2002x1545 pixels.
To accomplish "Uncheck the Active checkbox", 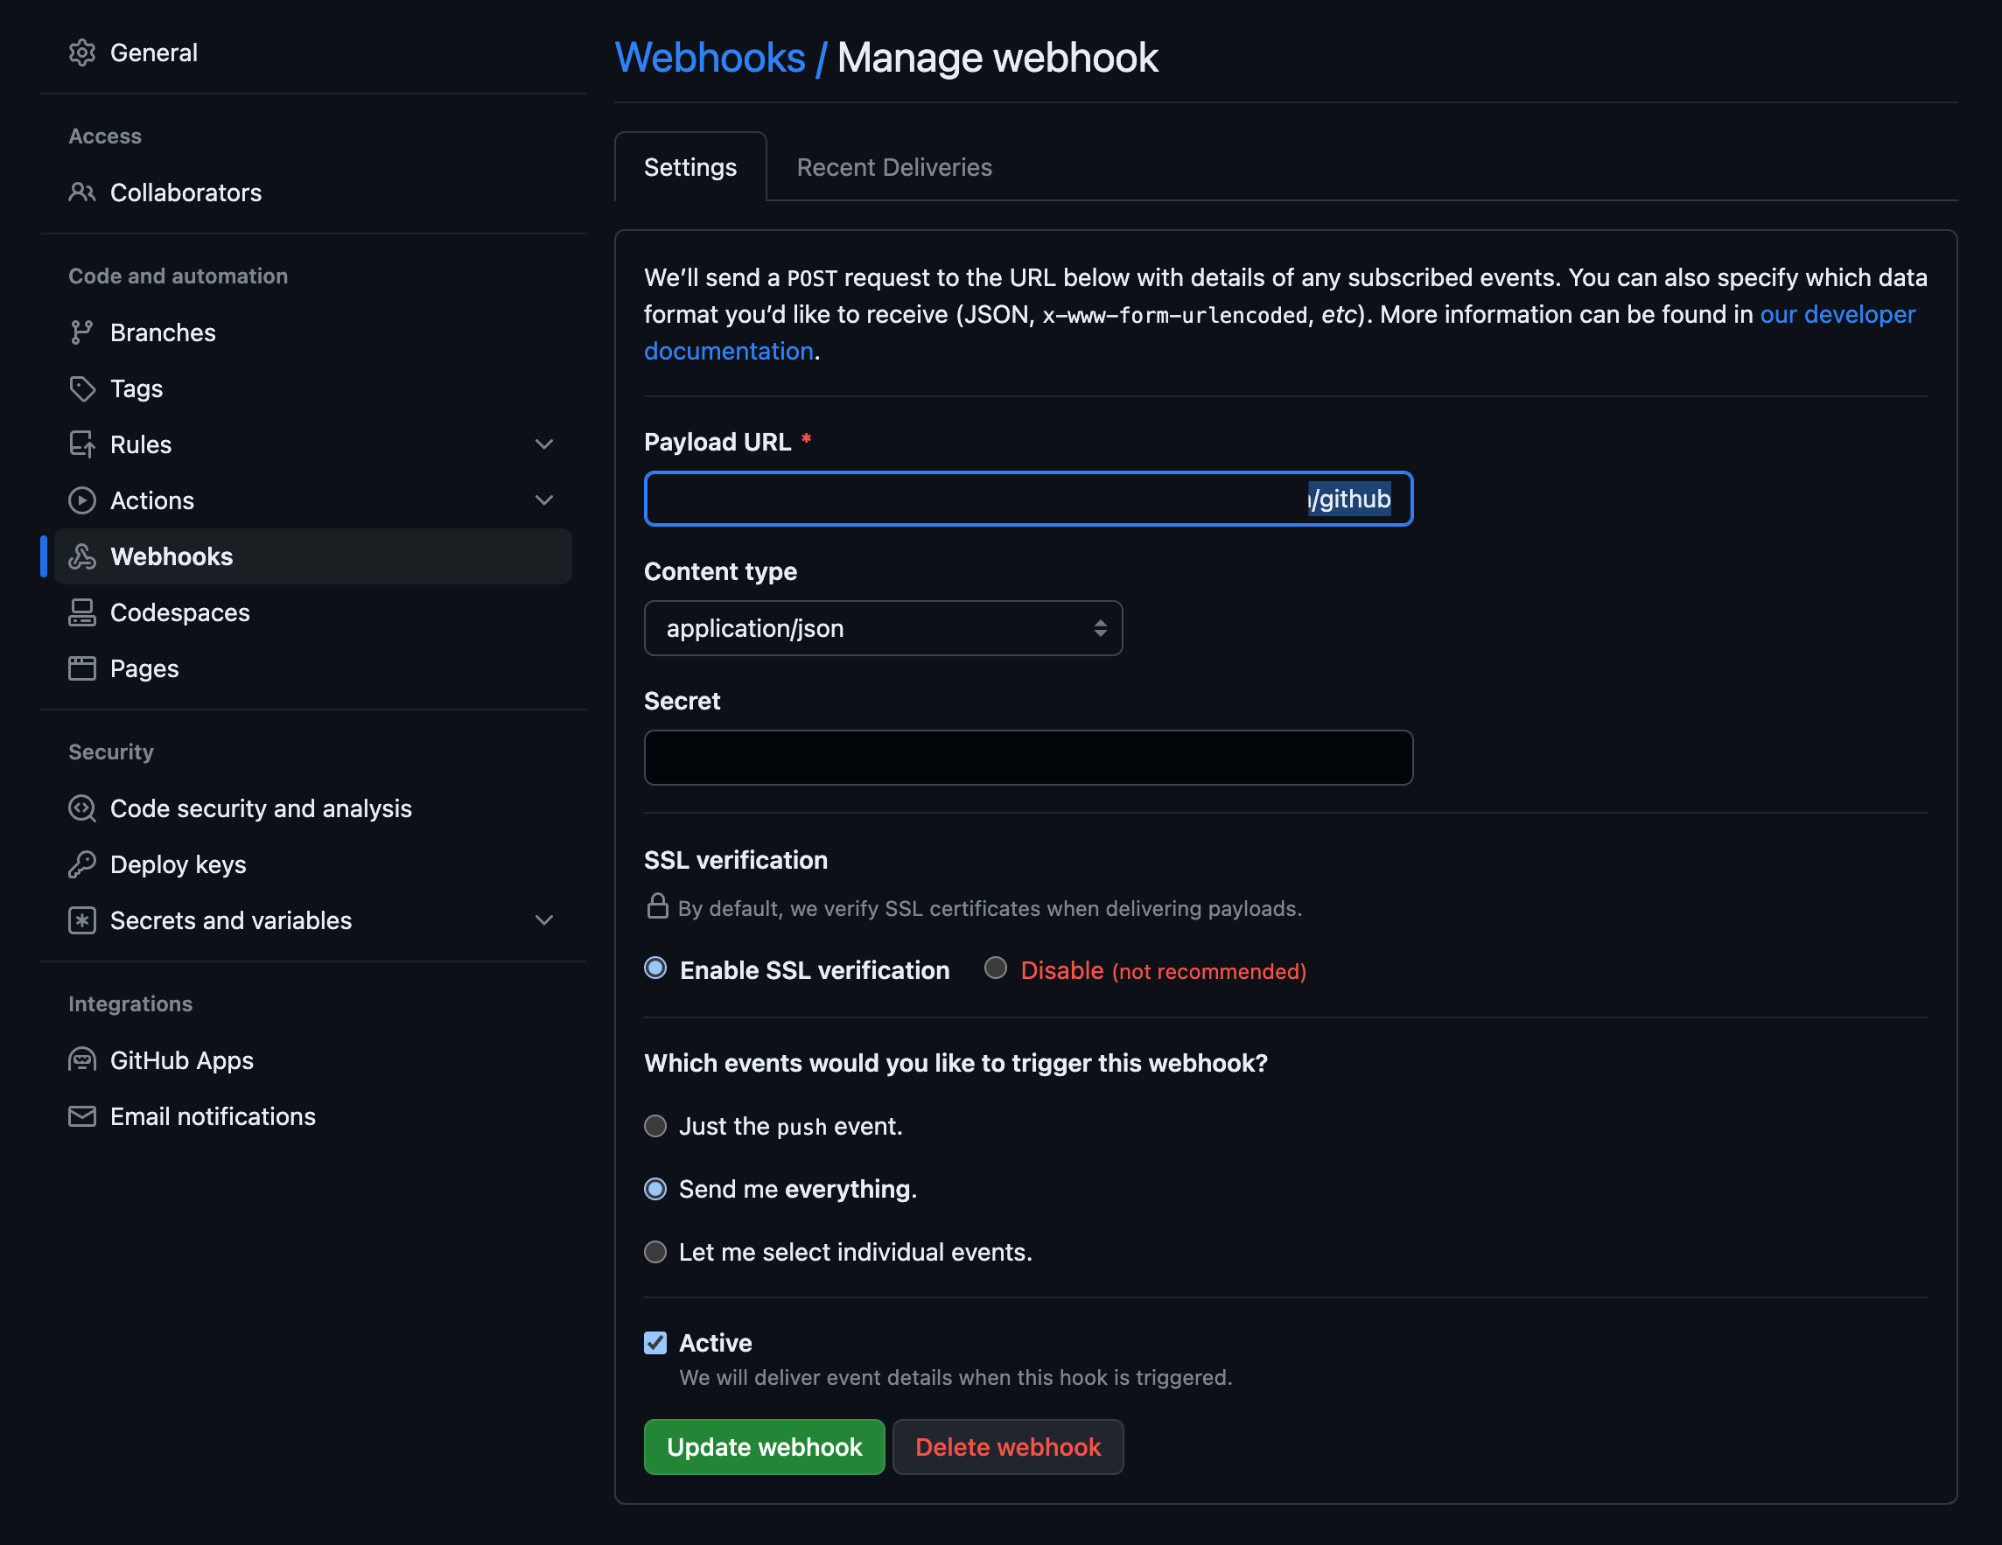I will tap(654, 1343).
